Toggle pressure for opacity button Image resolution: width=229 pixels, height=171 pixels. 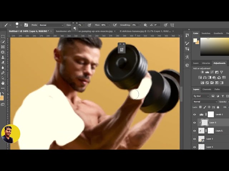click(x=89, y=25)
